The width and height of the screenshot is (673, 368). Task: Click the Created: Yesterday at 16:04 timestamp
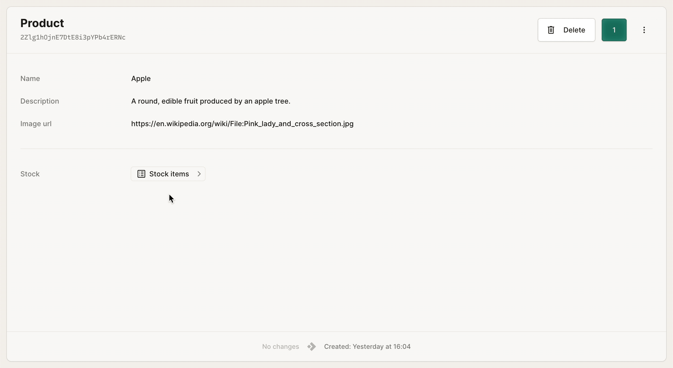(367, 346)
